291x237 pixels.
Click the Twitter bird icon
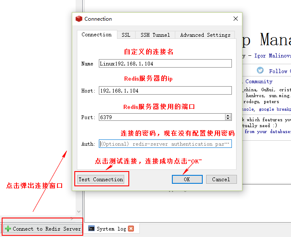(x=260, y=70)
